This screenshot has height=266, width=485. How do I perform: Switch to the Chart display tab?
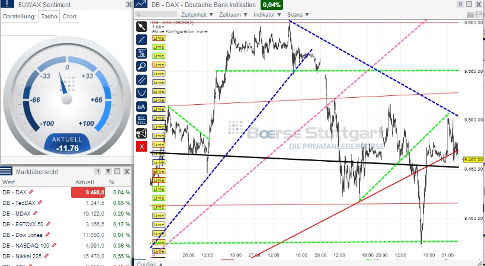pos(70,17)
